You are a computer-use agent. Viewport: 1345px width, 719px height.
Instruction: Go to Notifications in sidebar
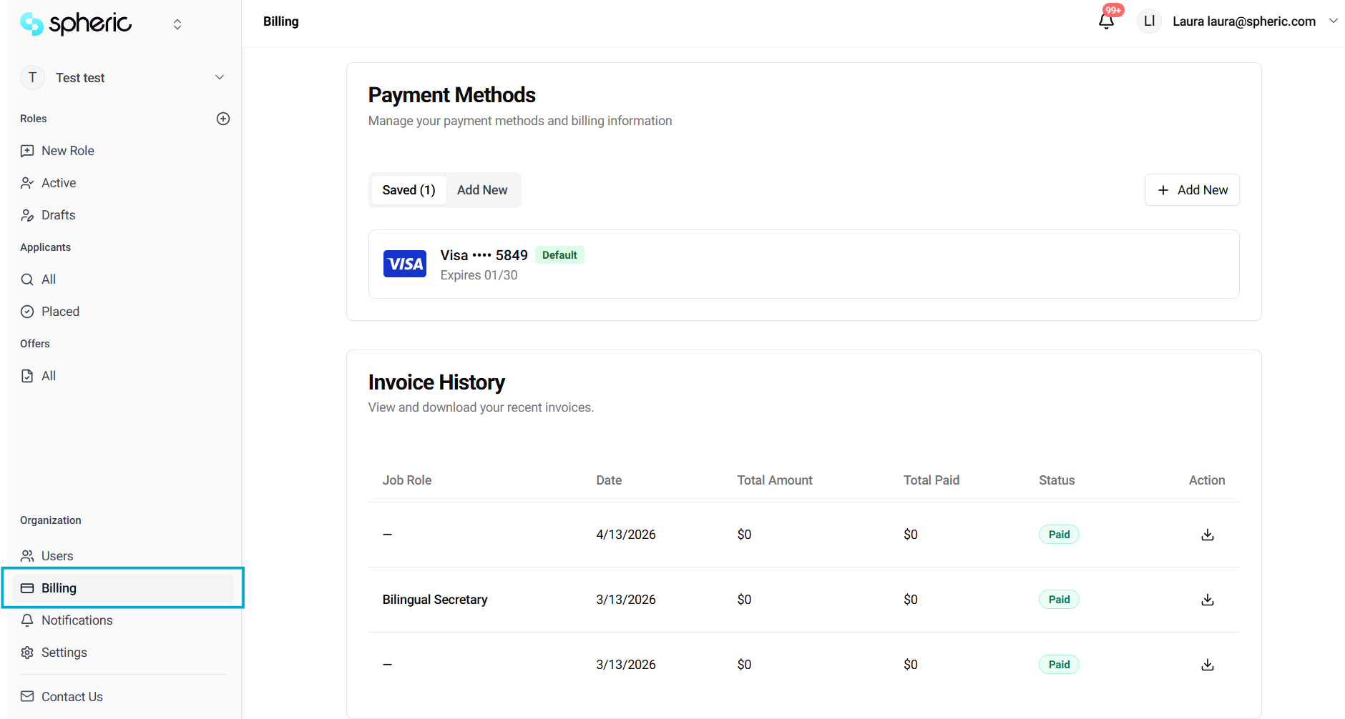(77, 620)
